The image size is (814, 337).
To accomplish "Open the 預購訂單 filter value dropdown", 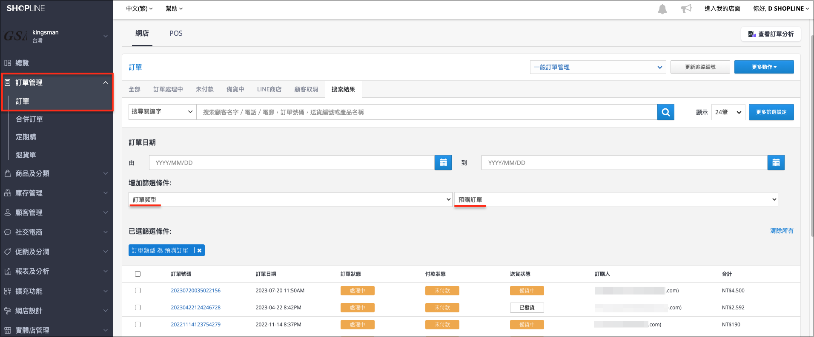I will click(616, 199).
